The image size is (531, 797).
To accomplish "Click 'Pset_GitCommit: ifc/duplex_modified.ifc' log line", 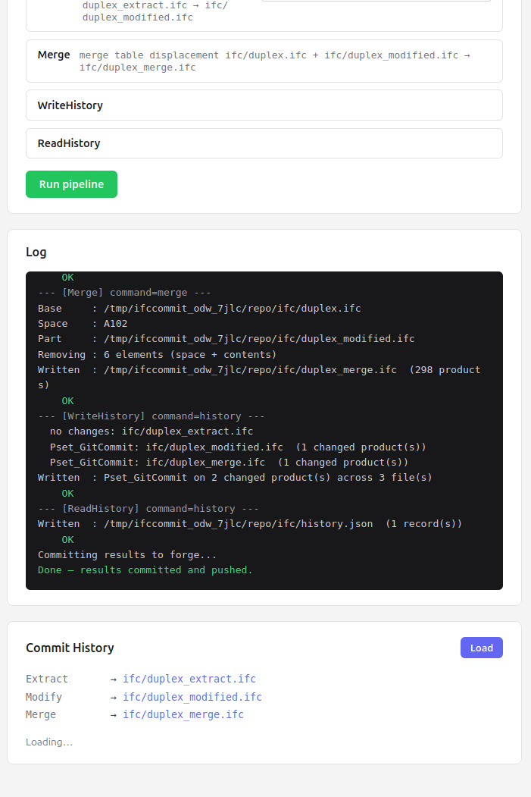I will [238, 447].
